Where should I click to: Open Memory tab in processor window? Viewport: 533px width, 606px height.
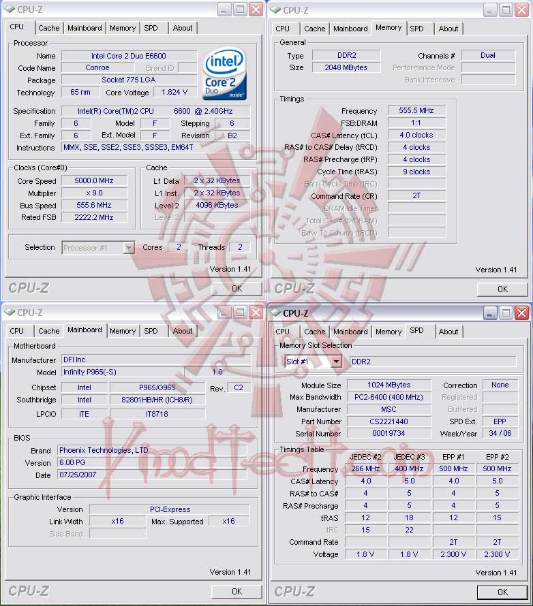[x=123, y=28]
